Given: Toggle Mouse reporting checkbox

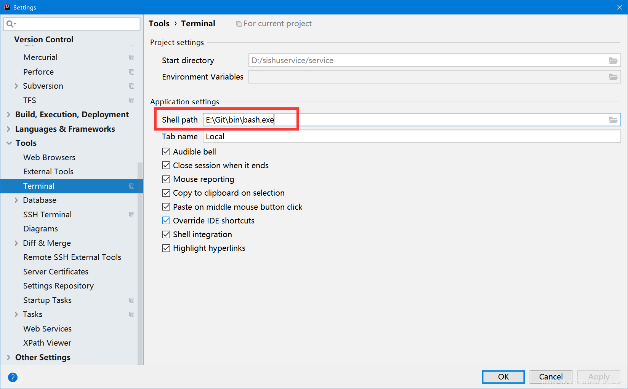Looking at the screenshot, I should point(166,179).
